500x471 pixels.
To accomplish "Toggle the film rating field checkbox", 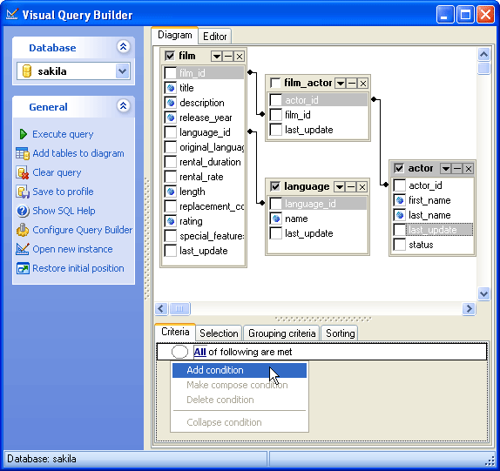I will 171,221.
